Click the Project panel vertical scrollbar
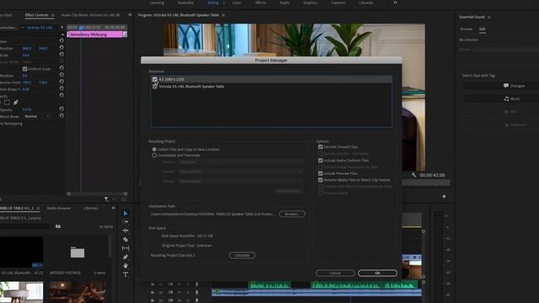Image resolution: width=539 pixels, height=303 pixels. [110, 246]
